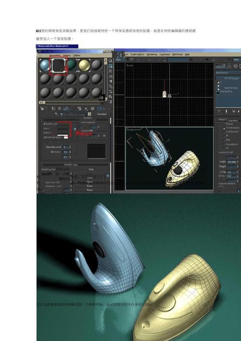Click the Front viewport label
241x341 pixels.
130,65
